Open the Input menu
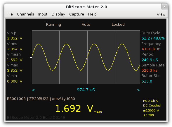This screenshot has width=172, height=127. tap(43, 14)
